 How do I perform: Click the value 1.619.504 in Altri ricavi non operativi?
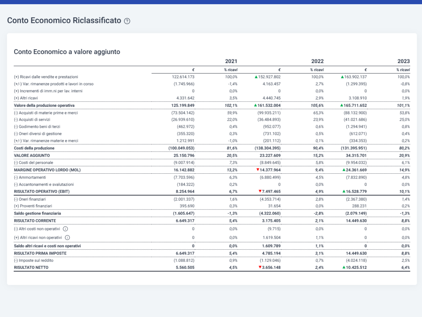271,237
